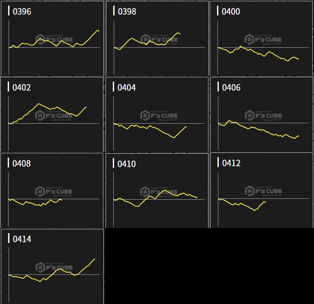Click the P's CUBE logo in panel 0412

point(263,191)
